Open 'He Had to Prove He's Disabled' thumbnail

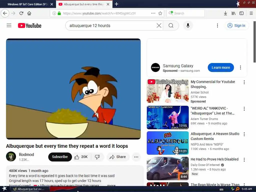click(168, 168)
